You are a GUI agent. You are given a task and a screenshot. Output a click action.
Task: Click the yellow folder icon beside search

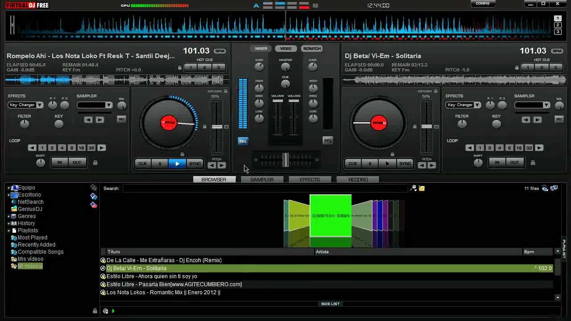click(x=422, y=189)
